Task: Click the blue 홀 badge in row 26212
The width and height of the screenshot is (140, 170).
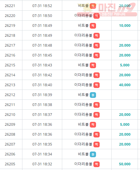Action: [x=93, y=95]
